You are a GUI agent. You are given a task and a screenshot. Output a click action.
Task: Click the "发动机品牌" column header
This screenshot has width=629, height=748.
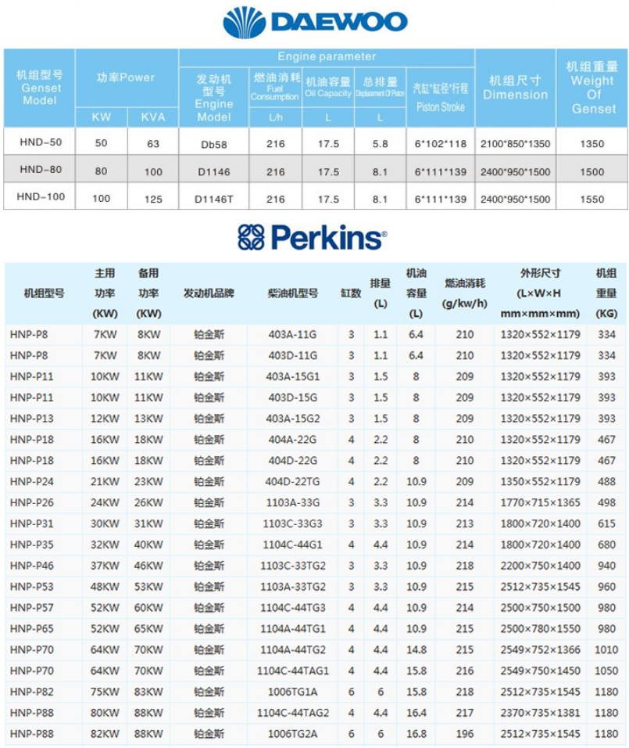click(209, 293)
